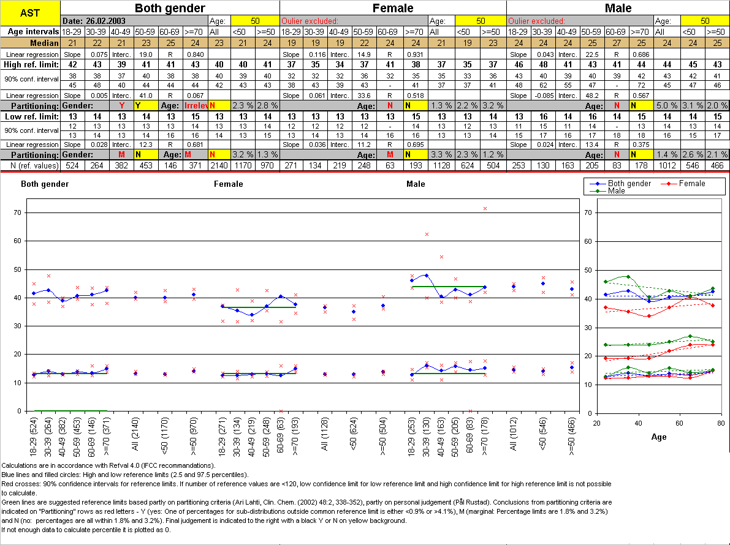730x545 pixels.
Task: Select the intercept value 12.3
Action: pos(146,145)
